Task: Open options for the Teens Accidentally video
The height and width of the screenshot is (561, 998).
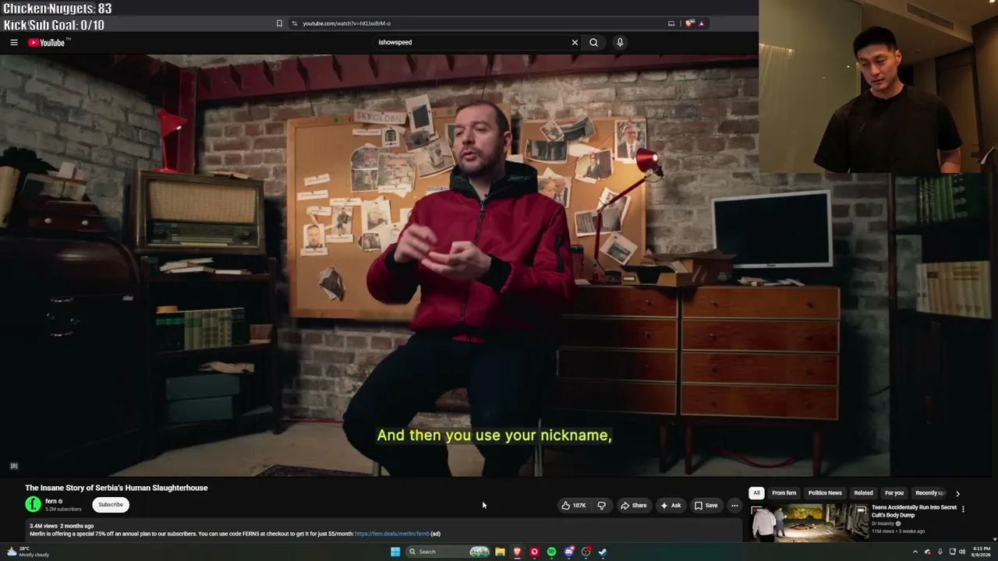Action: tap(963, 510)
